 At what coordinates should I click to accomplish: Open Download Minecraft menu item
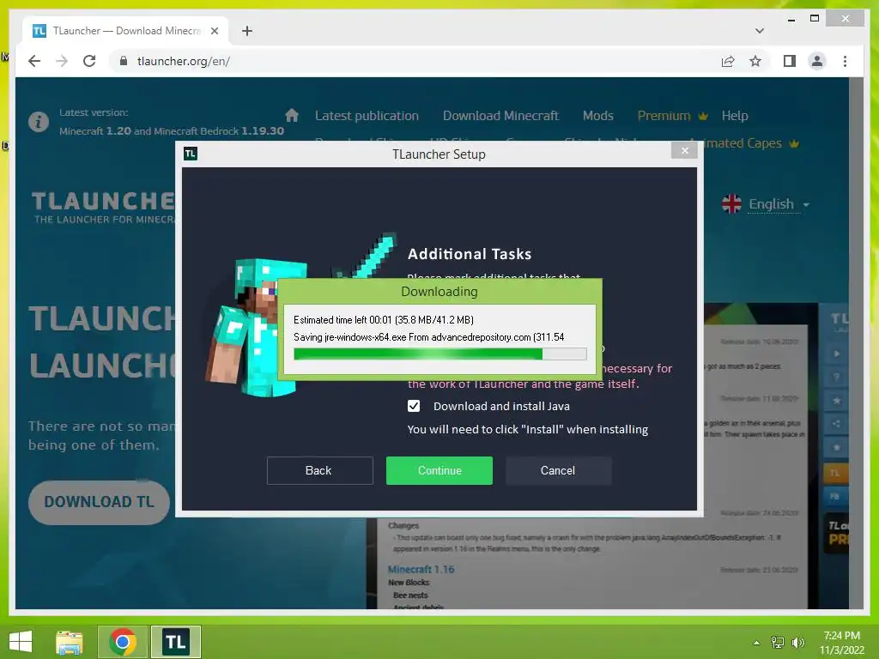point(500,116)
